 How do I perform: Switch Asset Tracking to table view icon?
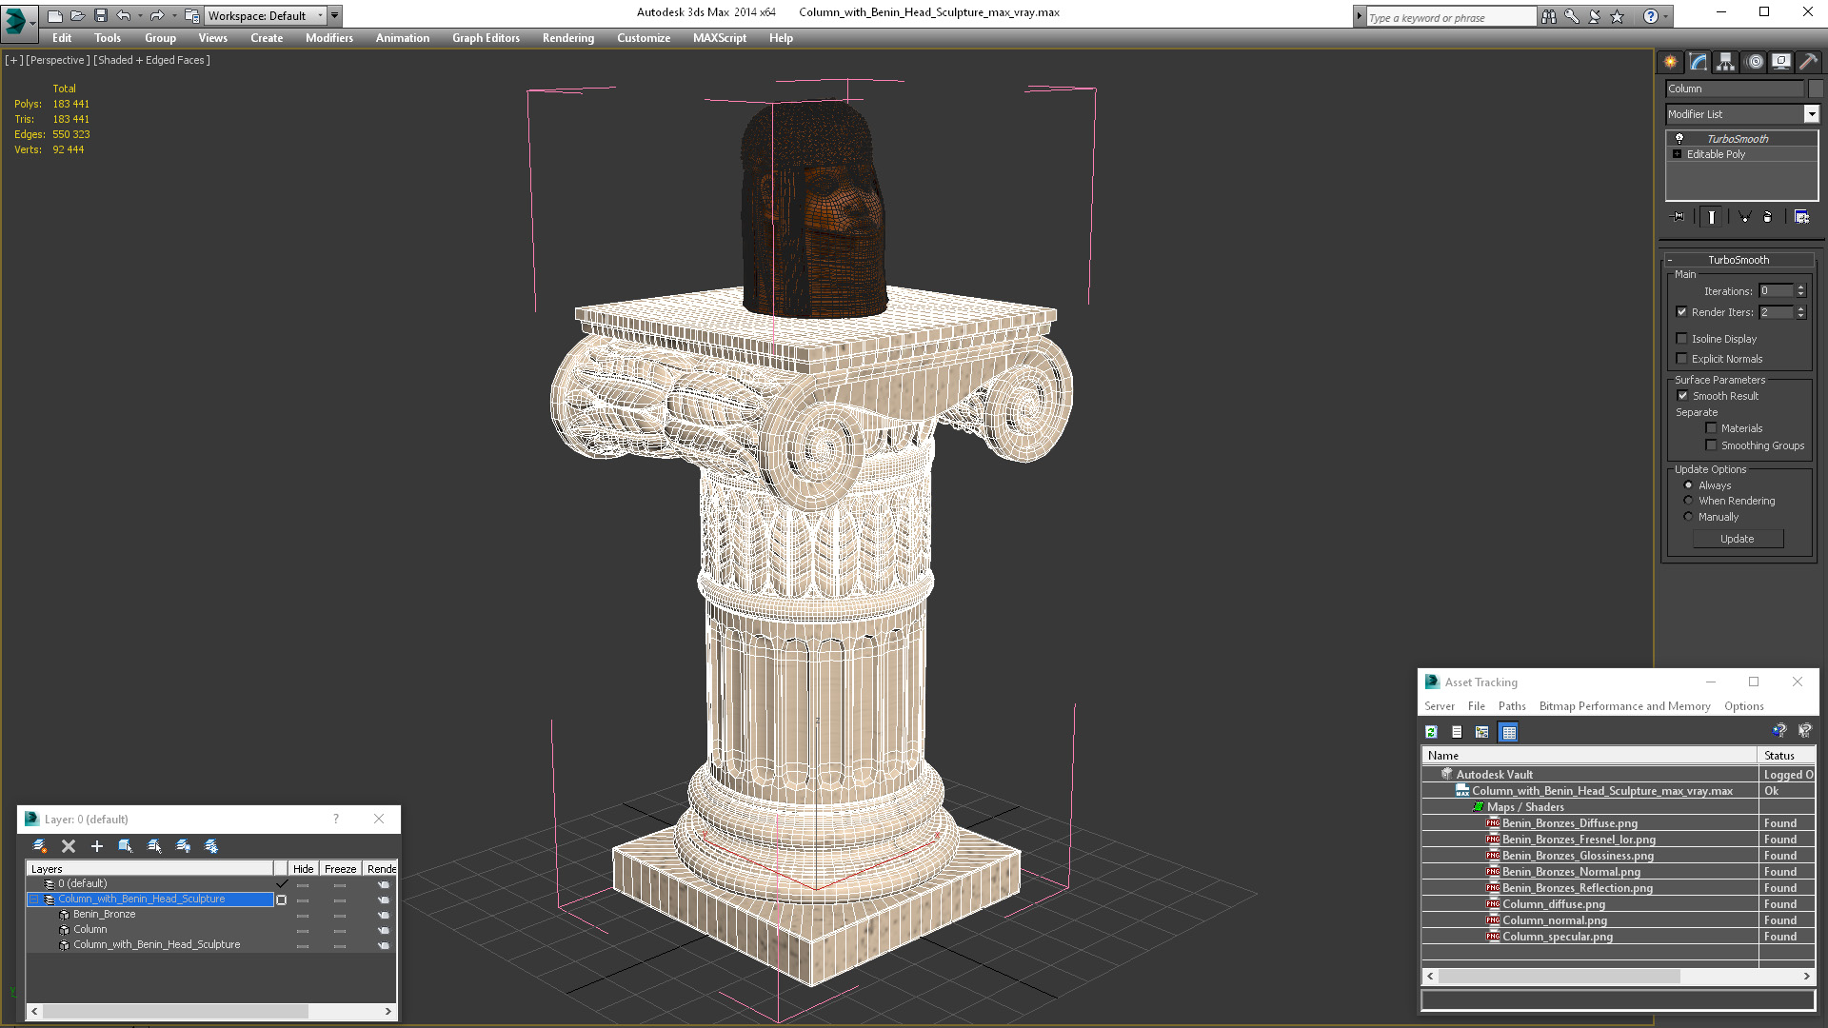[x=1508, y=732]
